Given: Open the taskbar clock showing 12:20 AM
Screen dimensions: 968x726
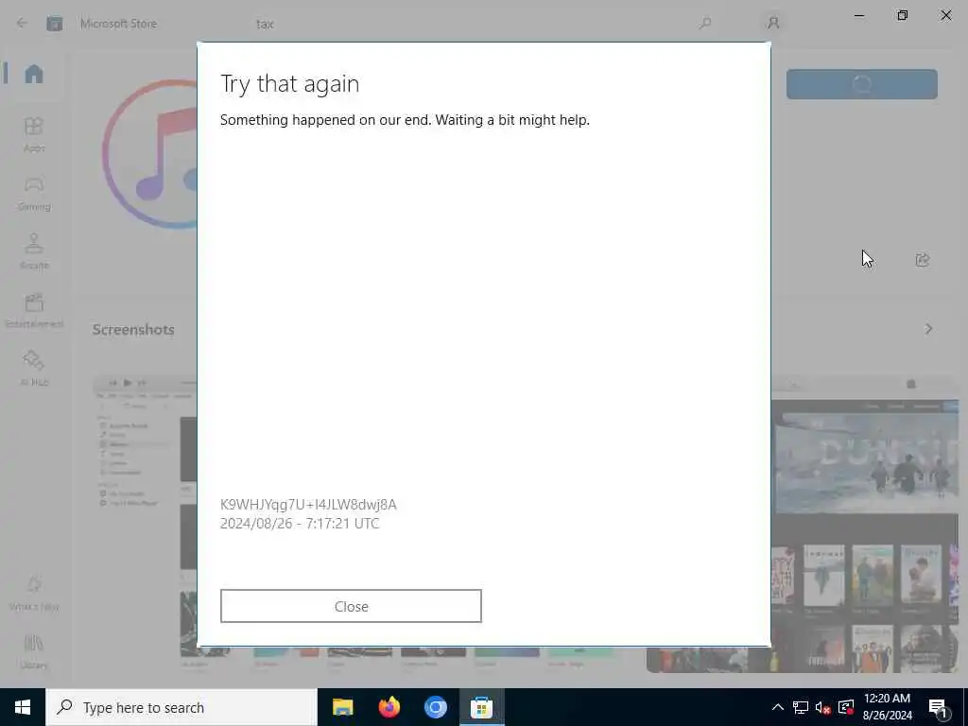Looking at the screenshot, I should (x=887, y=707).
